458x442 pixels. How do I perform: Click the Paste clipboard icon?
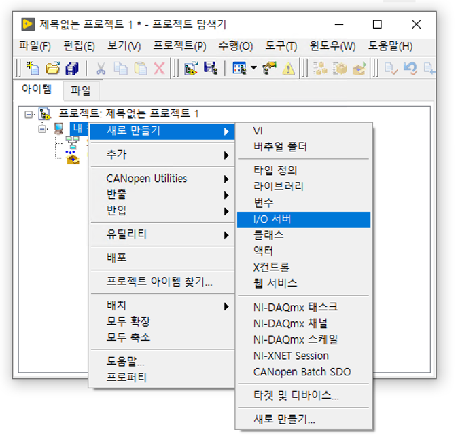pyautogui.click(x=141, y=69)
